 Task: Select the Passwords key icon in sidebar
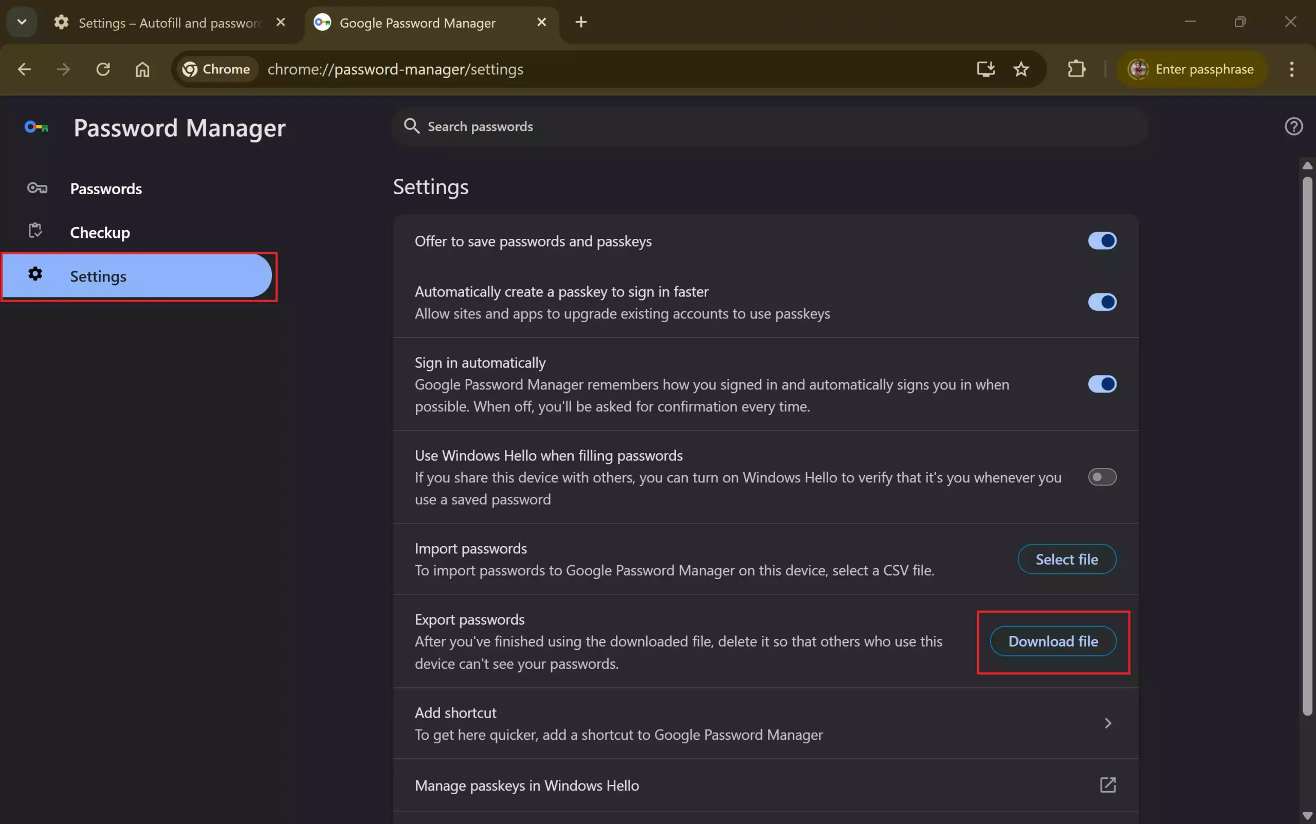tap(36, 188)
